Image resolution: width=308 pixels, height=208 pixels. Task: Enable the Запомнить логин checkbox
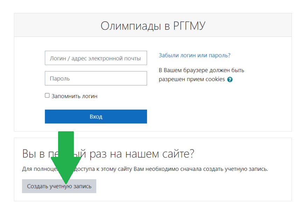point(47,96)
